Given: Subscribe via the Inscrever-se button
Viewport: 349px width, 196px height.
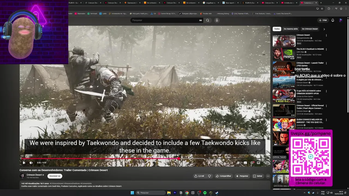Looking at the screenshot, I should pyautogui.click(x=55, y=176).
